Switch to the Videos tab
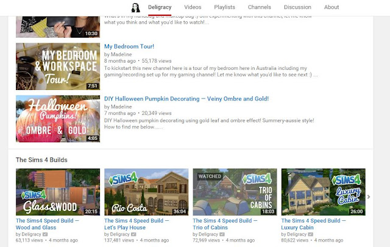This screenshot has width=390, height=247. (x=193, y=7)
